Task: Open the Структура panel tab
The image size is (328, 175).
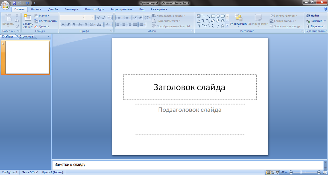Action: click(26, 36)
